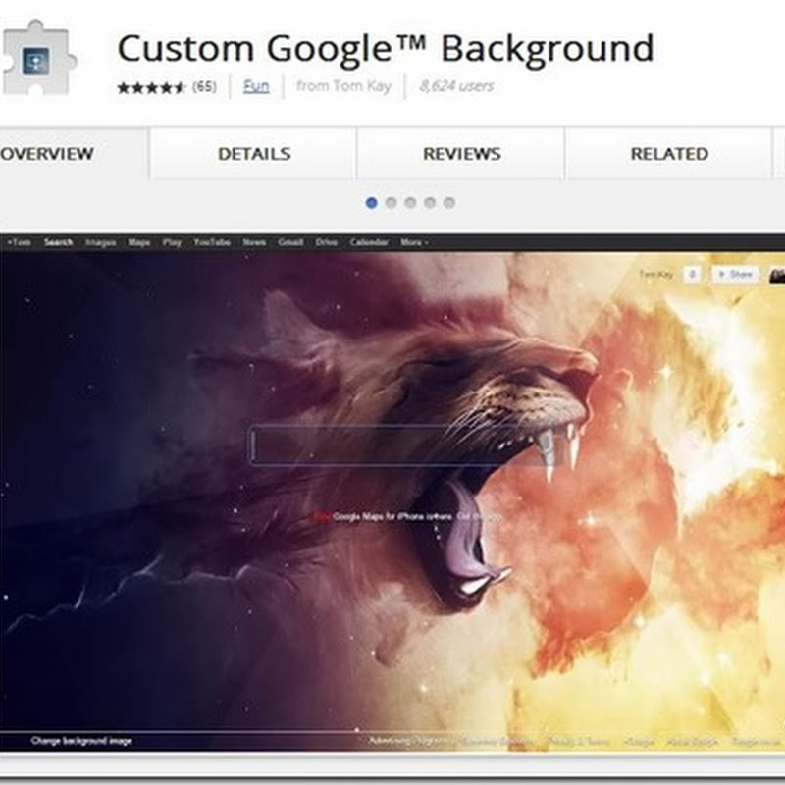Click '+Tom' in the Google bar
The width and height of the screenshot is (785, 785).
point(19,242)
